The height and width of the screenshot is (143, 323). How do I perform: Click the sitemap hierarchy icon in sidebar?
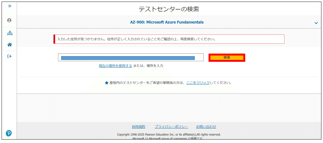[x=10, y=33]
